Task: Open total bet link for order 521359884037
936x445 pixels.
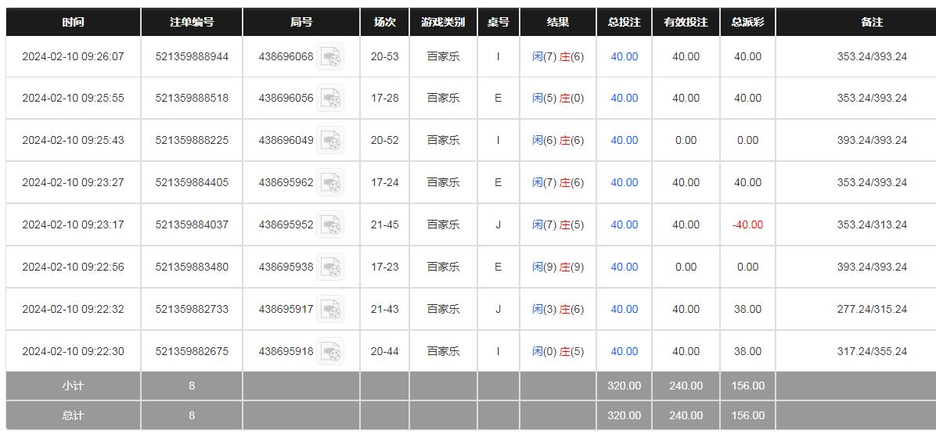Action: tap(624, 225)
